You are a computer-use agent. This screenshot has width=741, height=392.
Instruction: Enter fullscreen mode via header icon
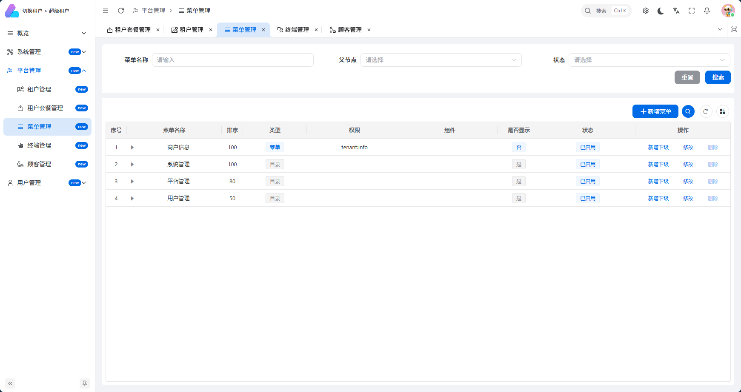click(x=692, y=11)
